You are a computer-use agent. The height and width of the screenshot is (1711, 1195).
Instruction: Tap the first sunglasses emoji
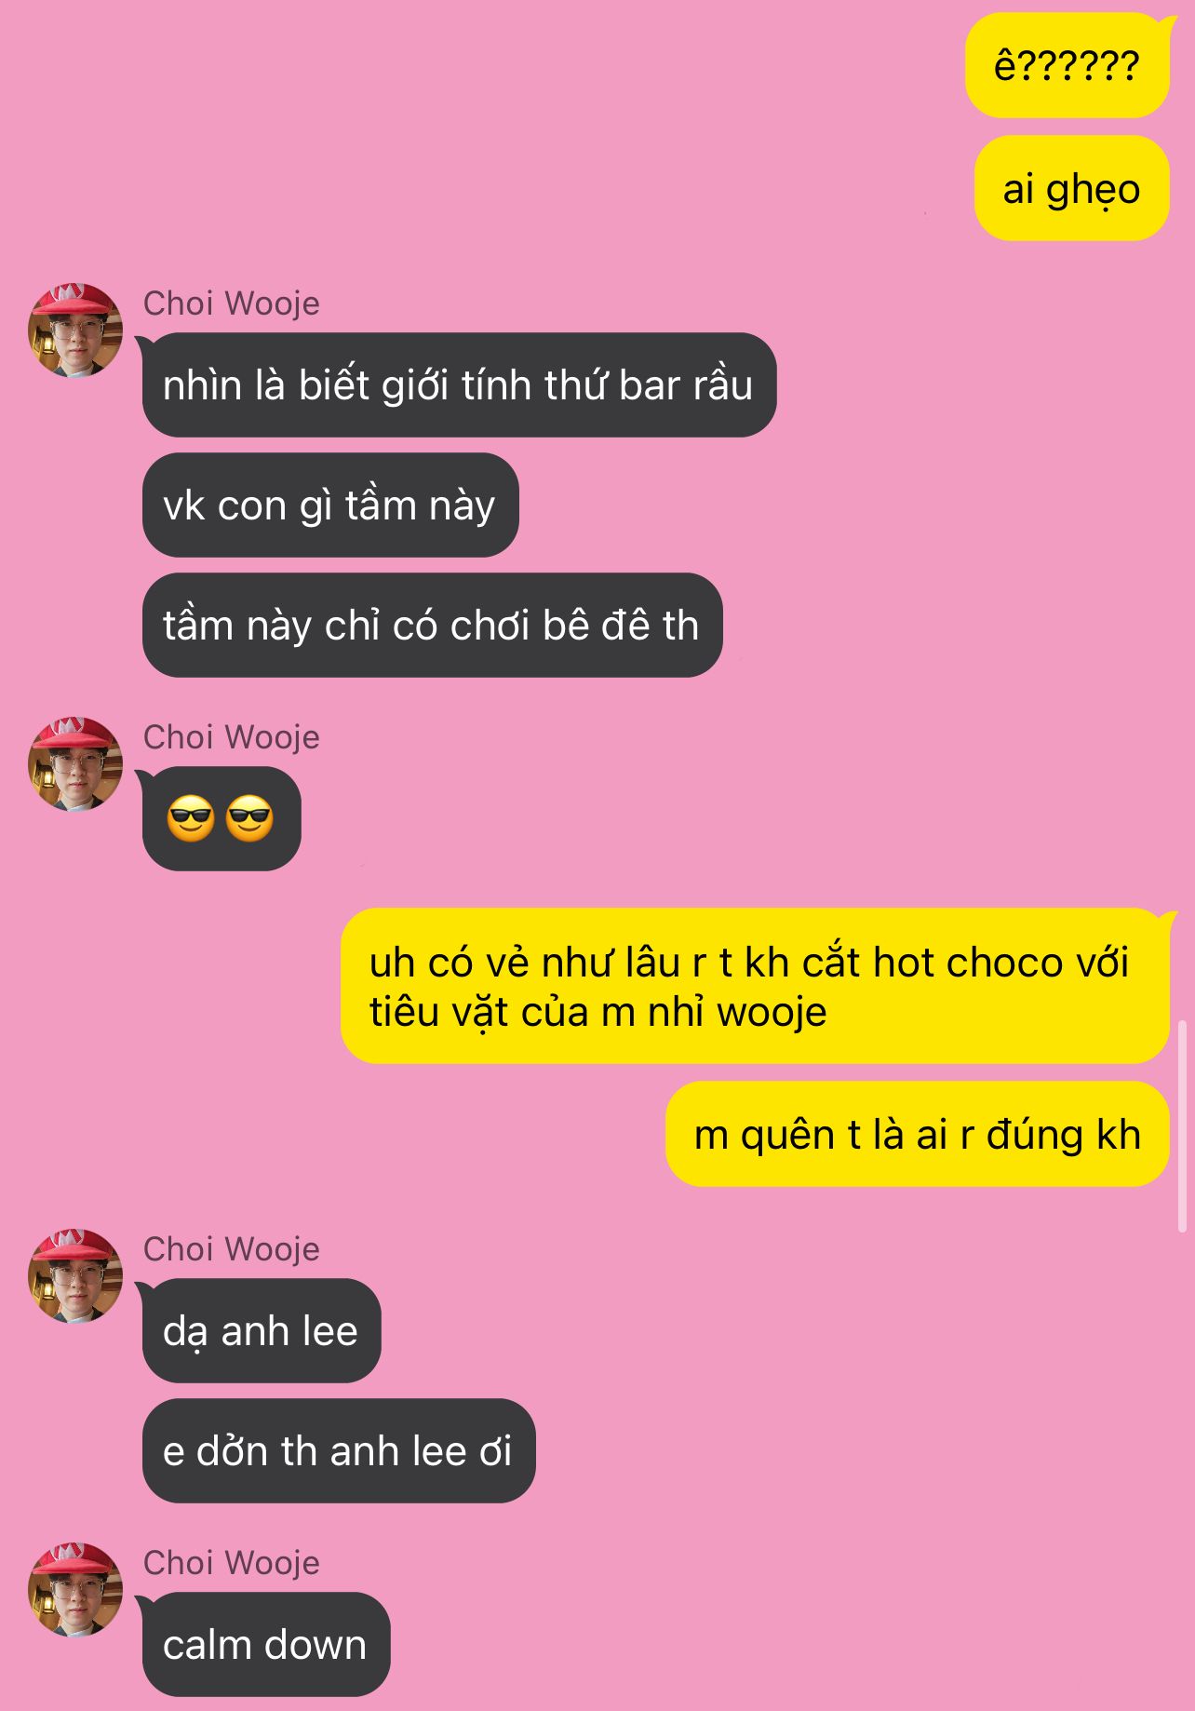(191, 819)
